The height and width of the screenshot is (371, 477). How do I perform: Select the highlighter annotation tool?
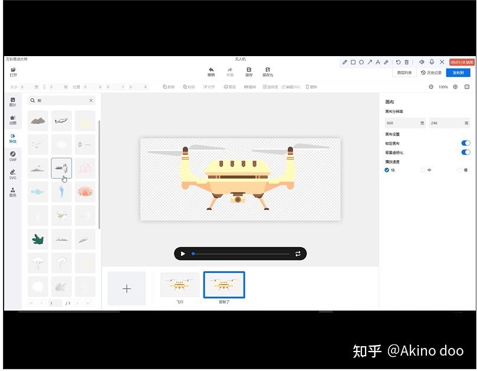tap(386, 62)
